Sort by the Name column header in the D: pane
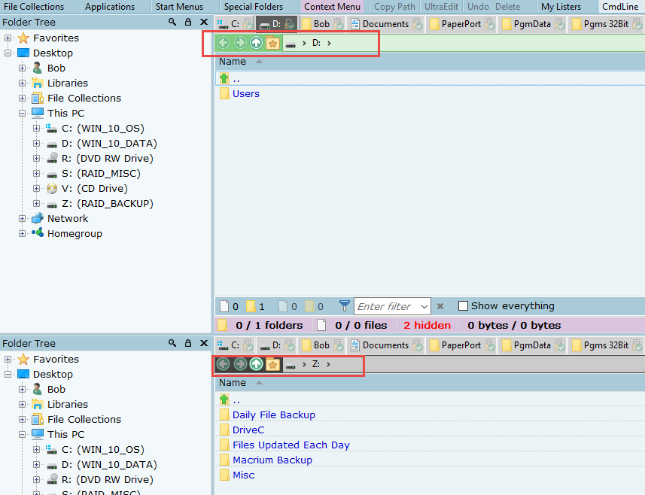The image size is (645, 495). 233,62
